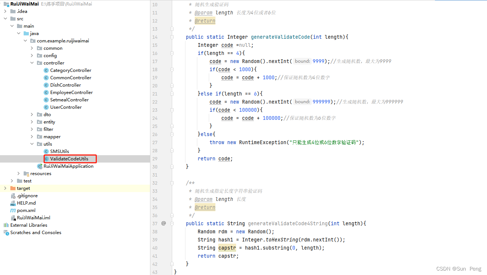The image size is (487, 275).
Task: Expand the mapper package
Action: [x=32, y=137]
